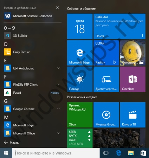Open the Xbox tile
Screen dimensions: 149x158
[80, 115]
